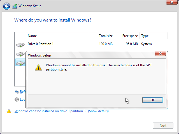Viewport: 179px width, 134px height.
Task: Click the warning triangle icon in the dialog
Action: point(38,67)
